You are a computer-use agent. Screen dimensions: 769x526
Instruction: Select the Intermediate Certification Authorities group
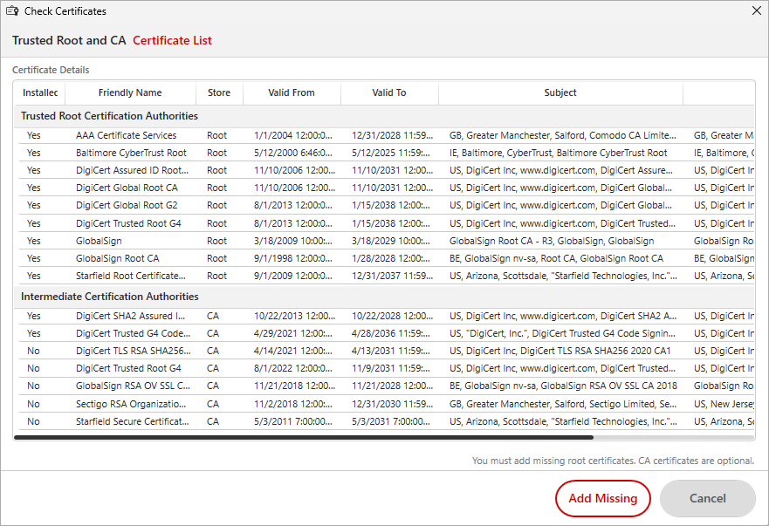(x=384, y=297)
